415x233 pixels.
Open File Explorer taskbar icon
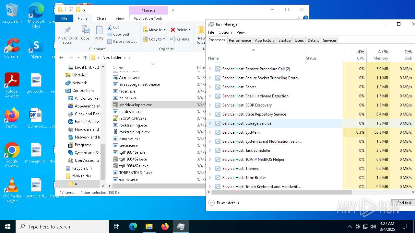pos(149,227)
